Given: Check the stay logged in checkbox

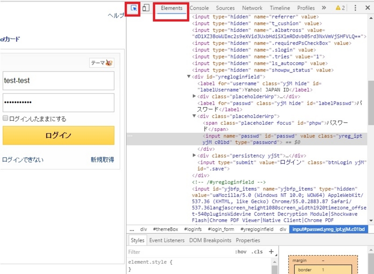Looking at the screenshot, I should point(5,118).
